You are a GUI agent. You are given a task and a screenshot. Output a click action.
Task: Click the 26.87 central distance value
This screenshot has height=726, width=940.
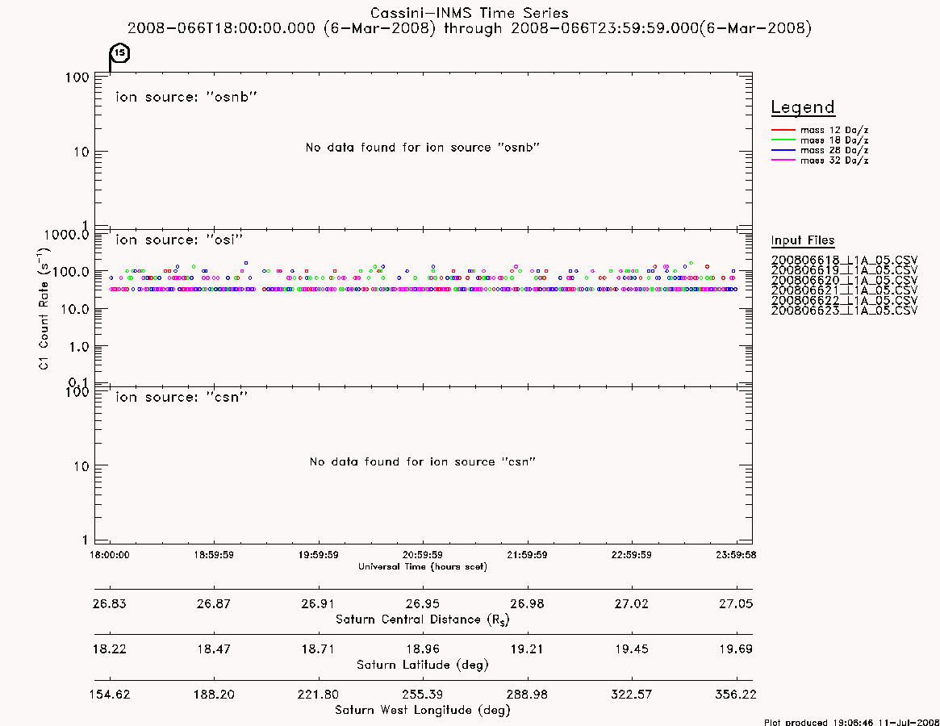click(x=214, y=603)
